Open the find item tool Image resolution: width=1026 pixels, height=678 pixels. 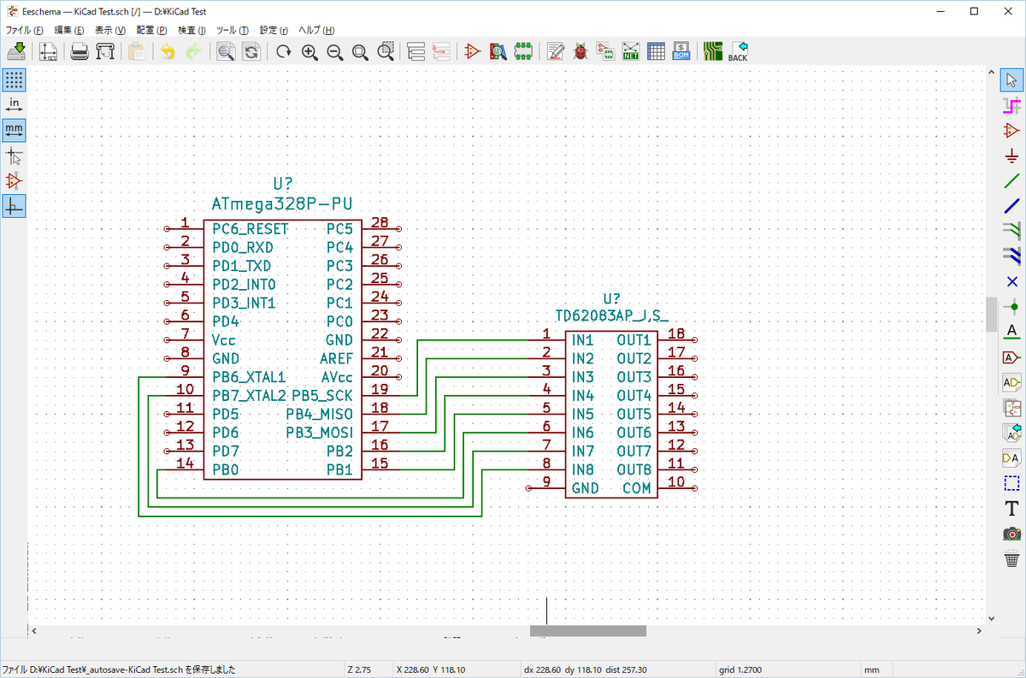tap(226, 51)
